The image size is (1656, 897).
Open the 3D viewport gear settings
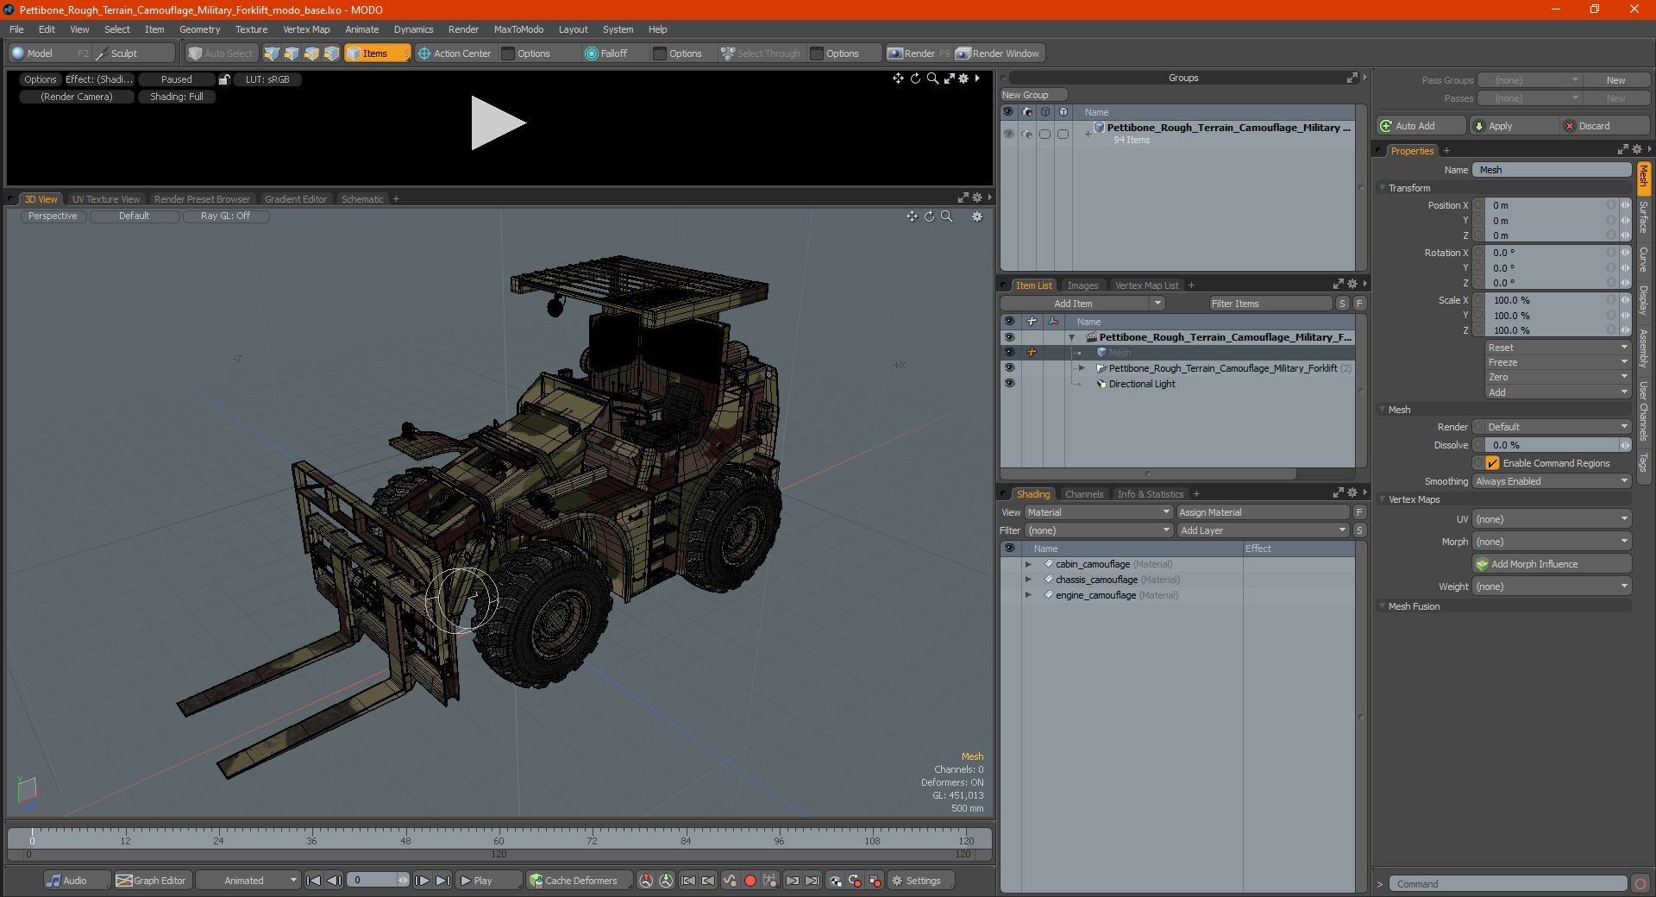977,216
